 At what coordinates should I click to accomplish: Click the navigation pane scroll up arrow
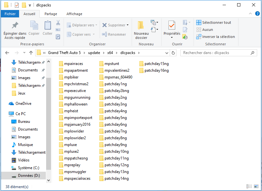48,62
